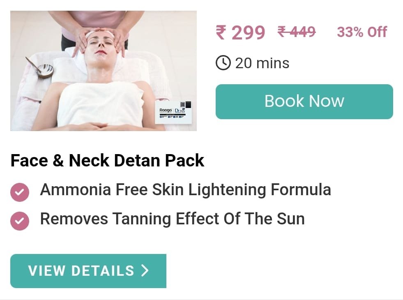This screenshot has width=403, height=300.
Task: Click the 33% Off discount label
Action: pos(362,32)
